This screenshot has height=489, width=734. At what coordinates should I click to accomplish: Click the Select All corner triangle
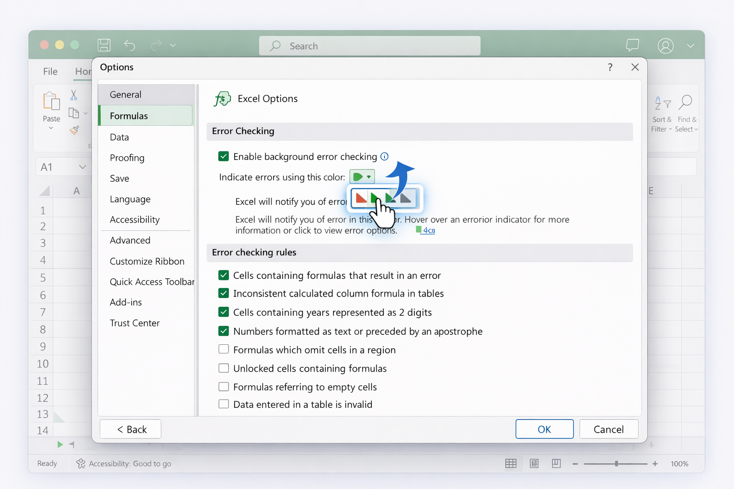click(45, 191)
